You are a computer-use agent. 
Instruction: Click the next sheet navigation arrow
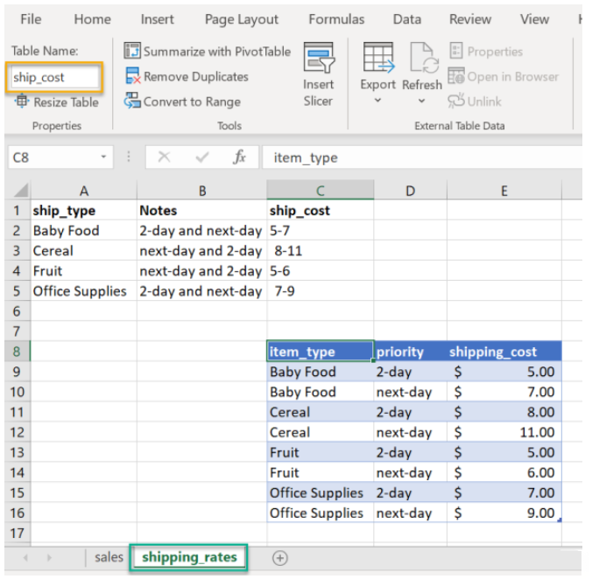pyautogui.click(x=49, y=557)
